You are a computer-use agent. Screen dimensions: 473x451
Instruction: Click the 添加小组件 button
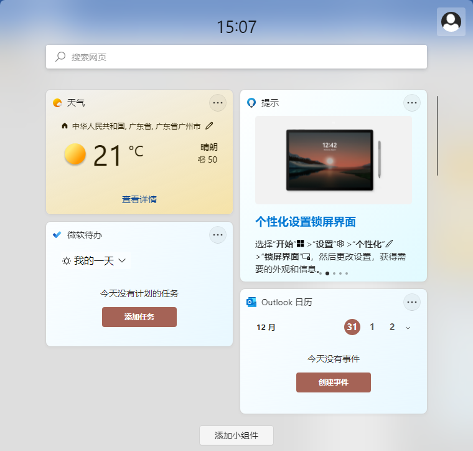coord(236,435)
